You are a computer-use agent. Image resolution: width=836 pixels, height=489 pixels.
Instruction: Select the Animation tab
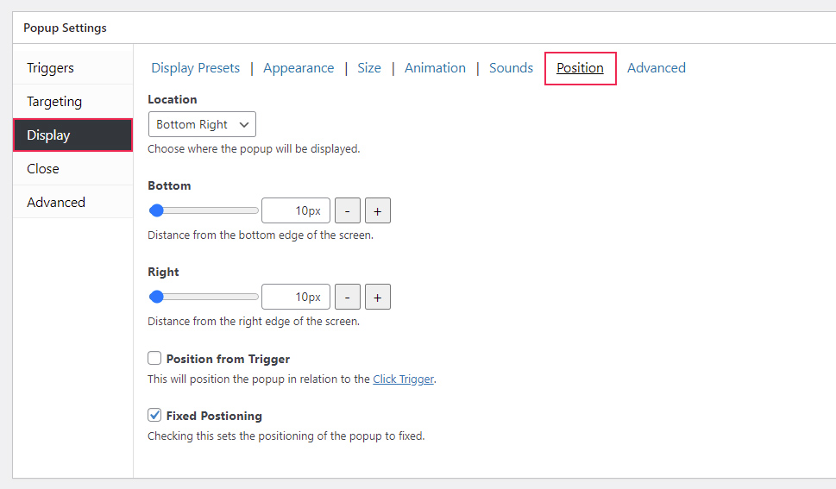pyautogui.click(x=435, y=68)
